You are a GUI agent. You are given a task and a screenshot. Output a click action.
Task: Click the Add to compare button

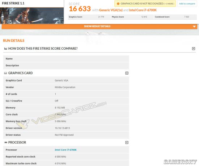pos(187,4)
